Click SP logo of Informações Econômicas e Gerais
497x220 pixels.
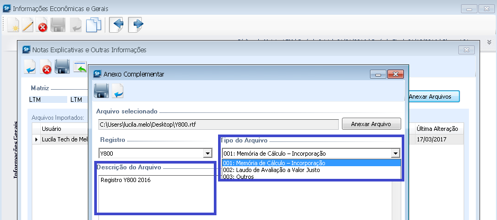coord(7,8)
